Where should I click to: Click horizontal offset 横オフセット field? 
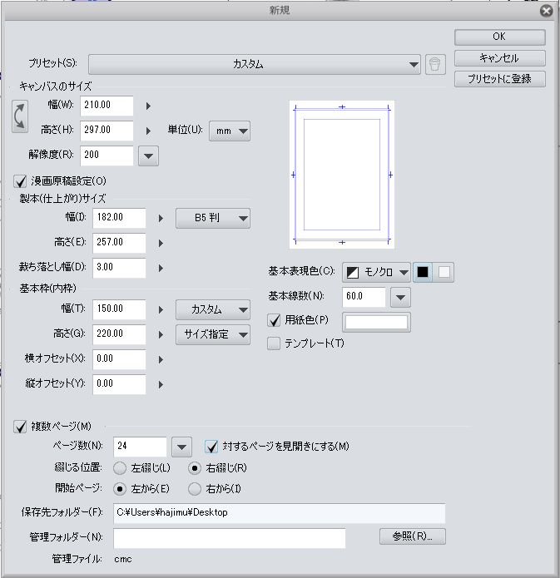[x=119, y=360]
